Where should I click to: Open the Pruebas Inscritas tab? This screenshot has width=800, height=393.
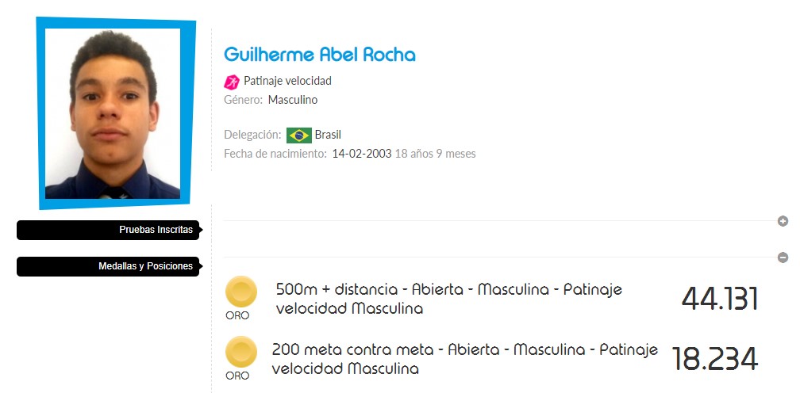click(108, 230)
